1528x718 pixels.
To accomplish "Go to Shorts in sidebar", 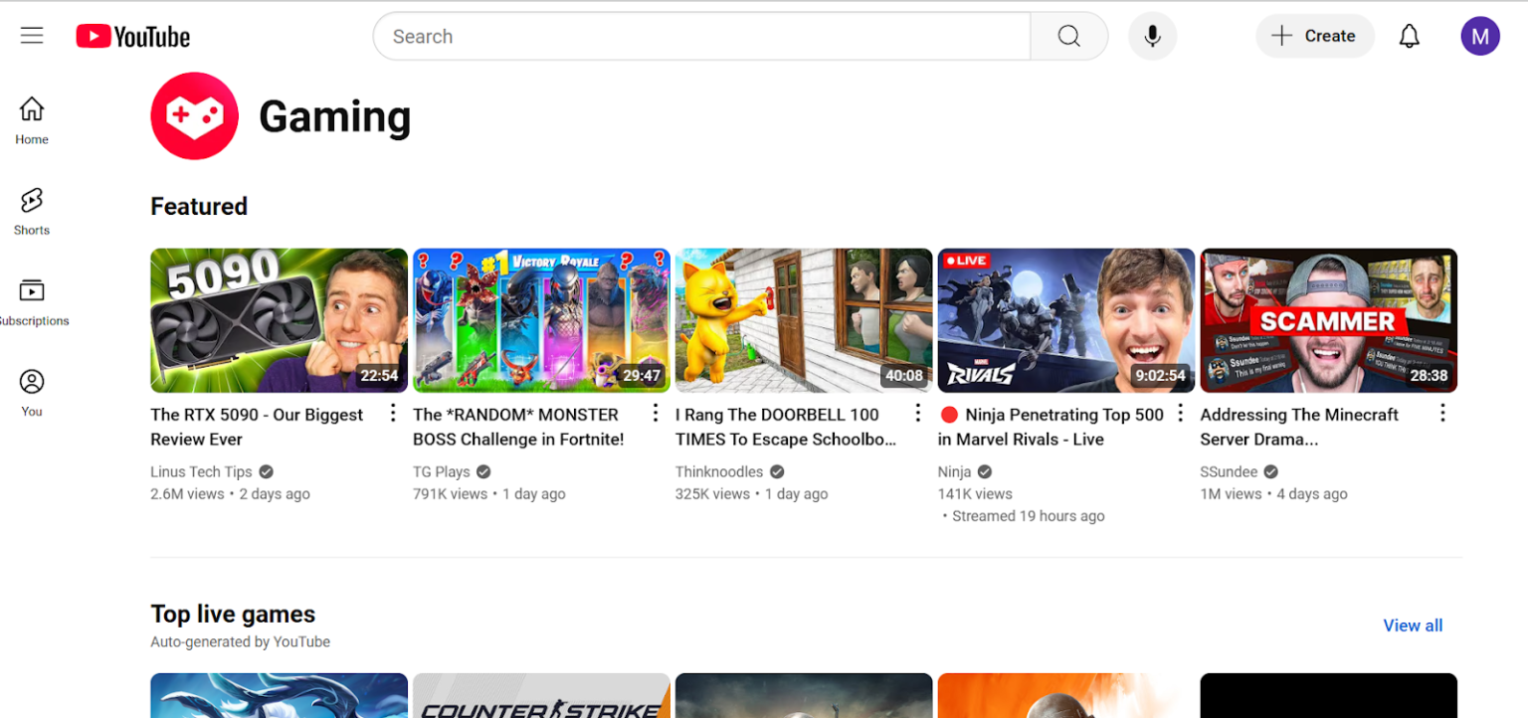I will pos(32,212).
